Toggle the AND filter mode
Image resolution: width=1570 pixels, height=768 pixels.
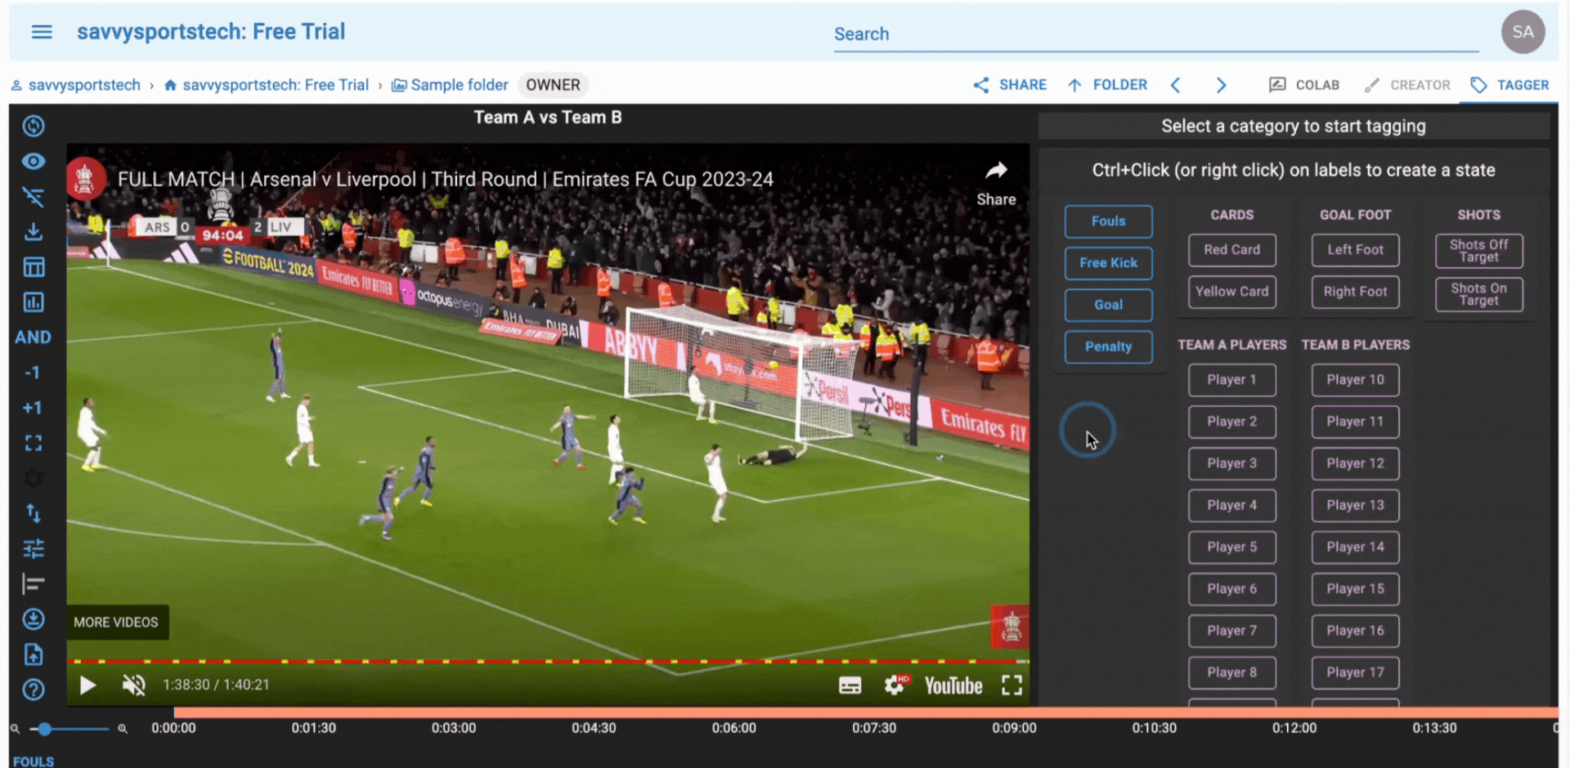click(x=33, y=337)
